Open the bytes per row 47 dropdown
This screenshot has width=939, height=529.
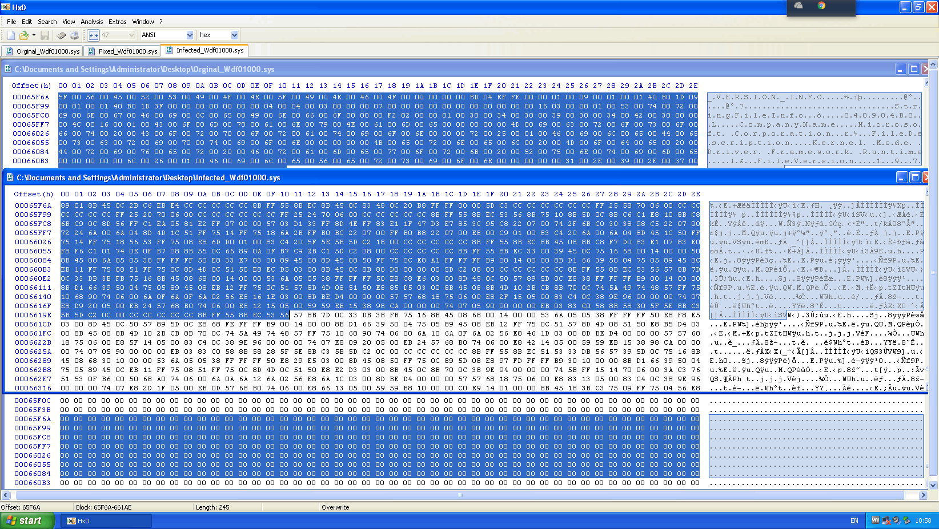(x=132, y=35)
